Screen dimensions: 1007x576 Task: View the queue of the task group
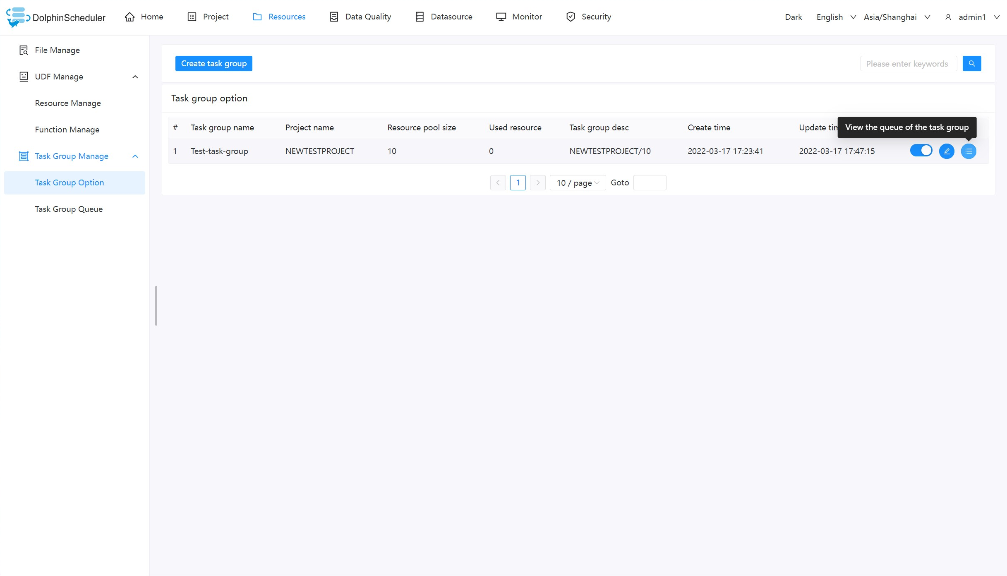(x=969, y=151)
